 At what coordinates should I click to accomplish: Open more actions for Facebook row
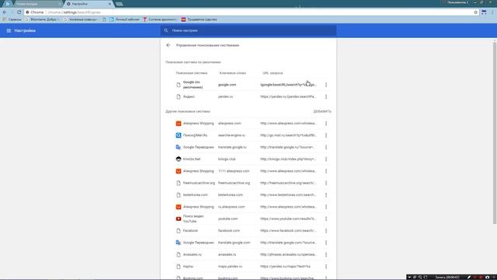(x=326, y=230)
